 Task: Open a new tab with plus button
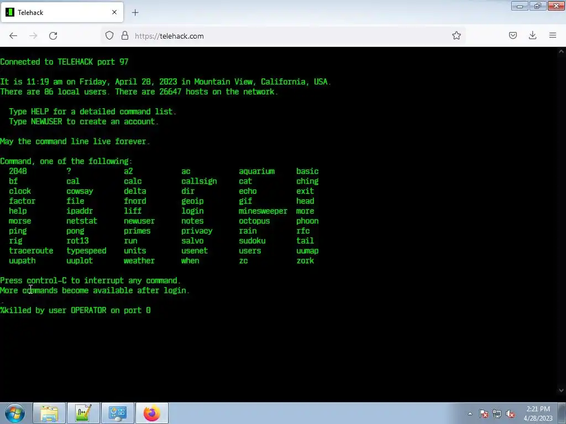coord(135,13)
